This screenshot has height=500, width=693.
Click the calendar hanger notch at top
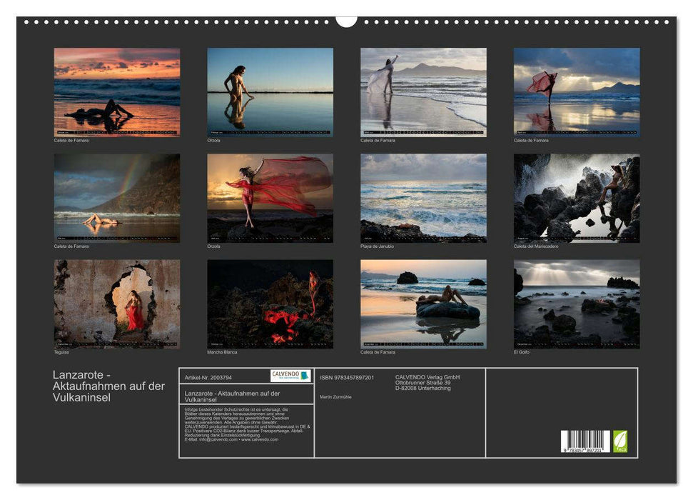coord(346,20)
